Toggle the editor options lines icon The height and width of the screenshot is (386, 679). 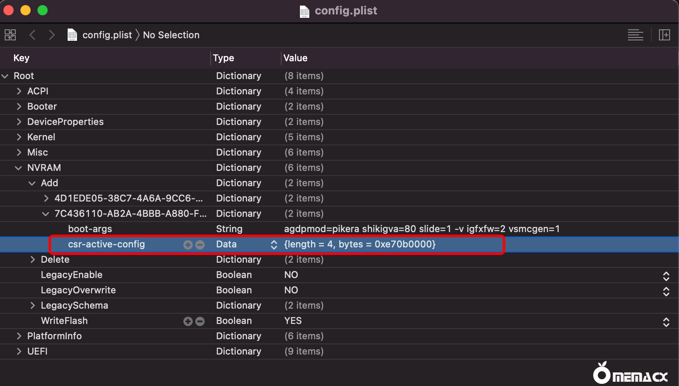click(635, 35)
